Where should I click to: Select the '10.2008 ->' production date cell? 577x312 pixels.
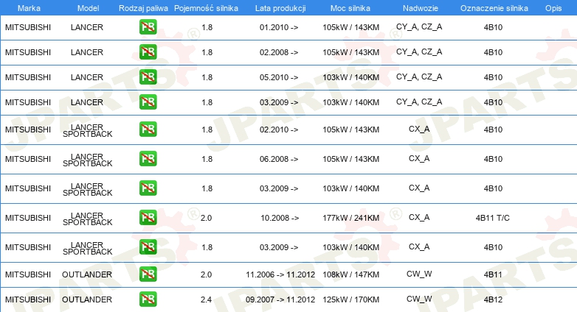(x=280, y=218)
